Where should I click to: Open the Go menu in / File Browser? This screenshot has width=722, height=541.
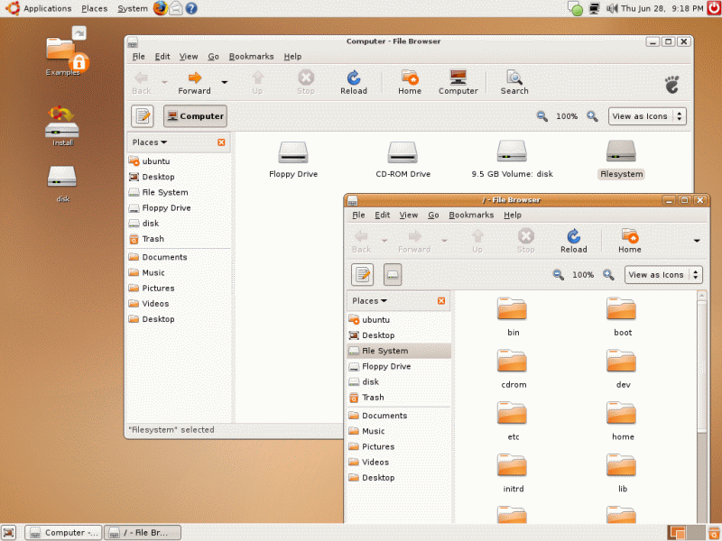433,215
